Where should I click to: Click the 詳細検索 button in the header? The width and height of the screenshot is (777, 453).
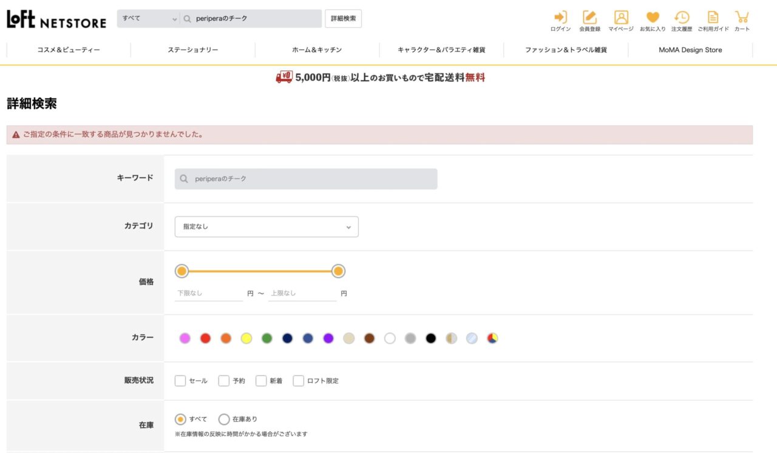[344, 19]
